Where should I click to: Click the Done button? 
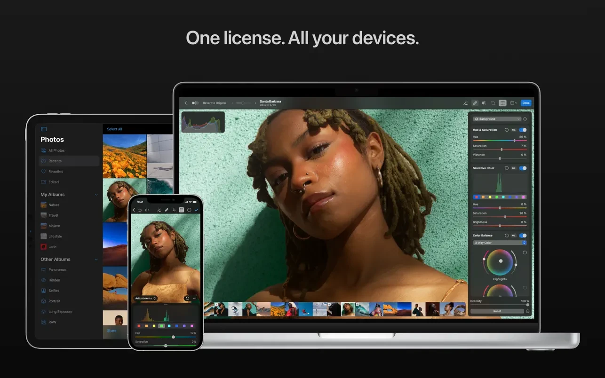525,103
